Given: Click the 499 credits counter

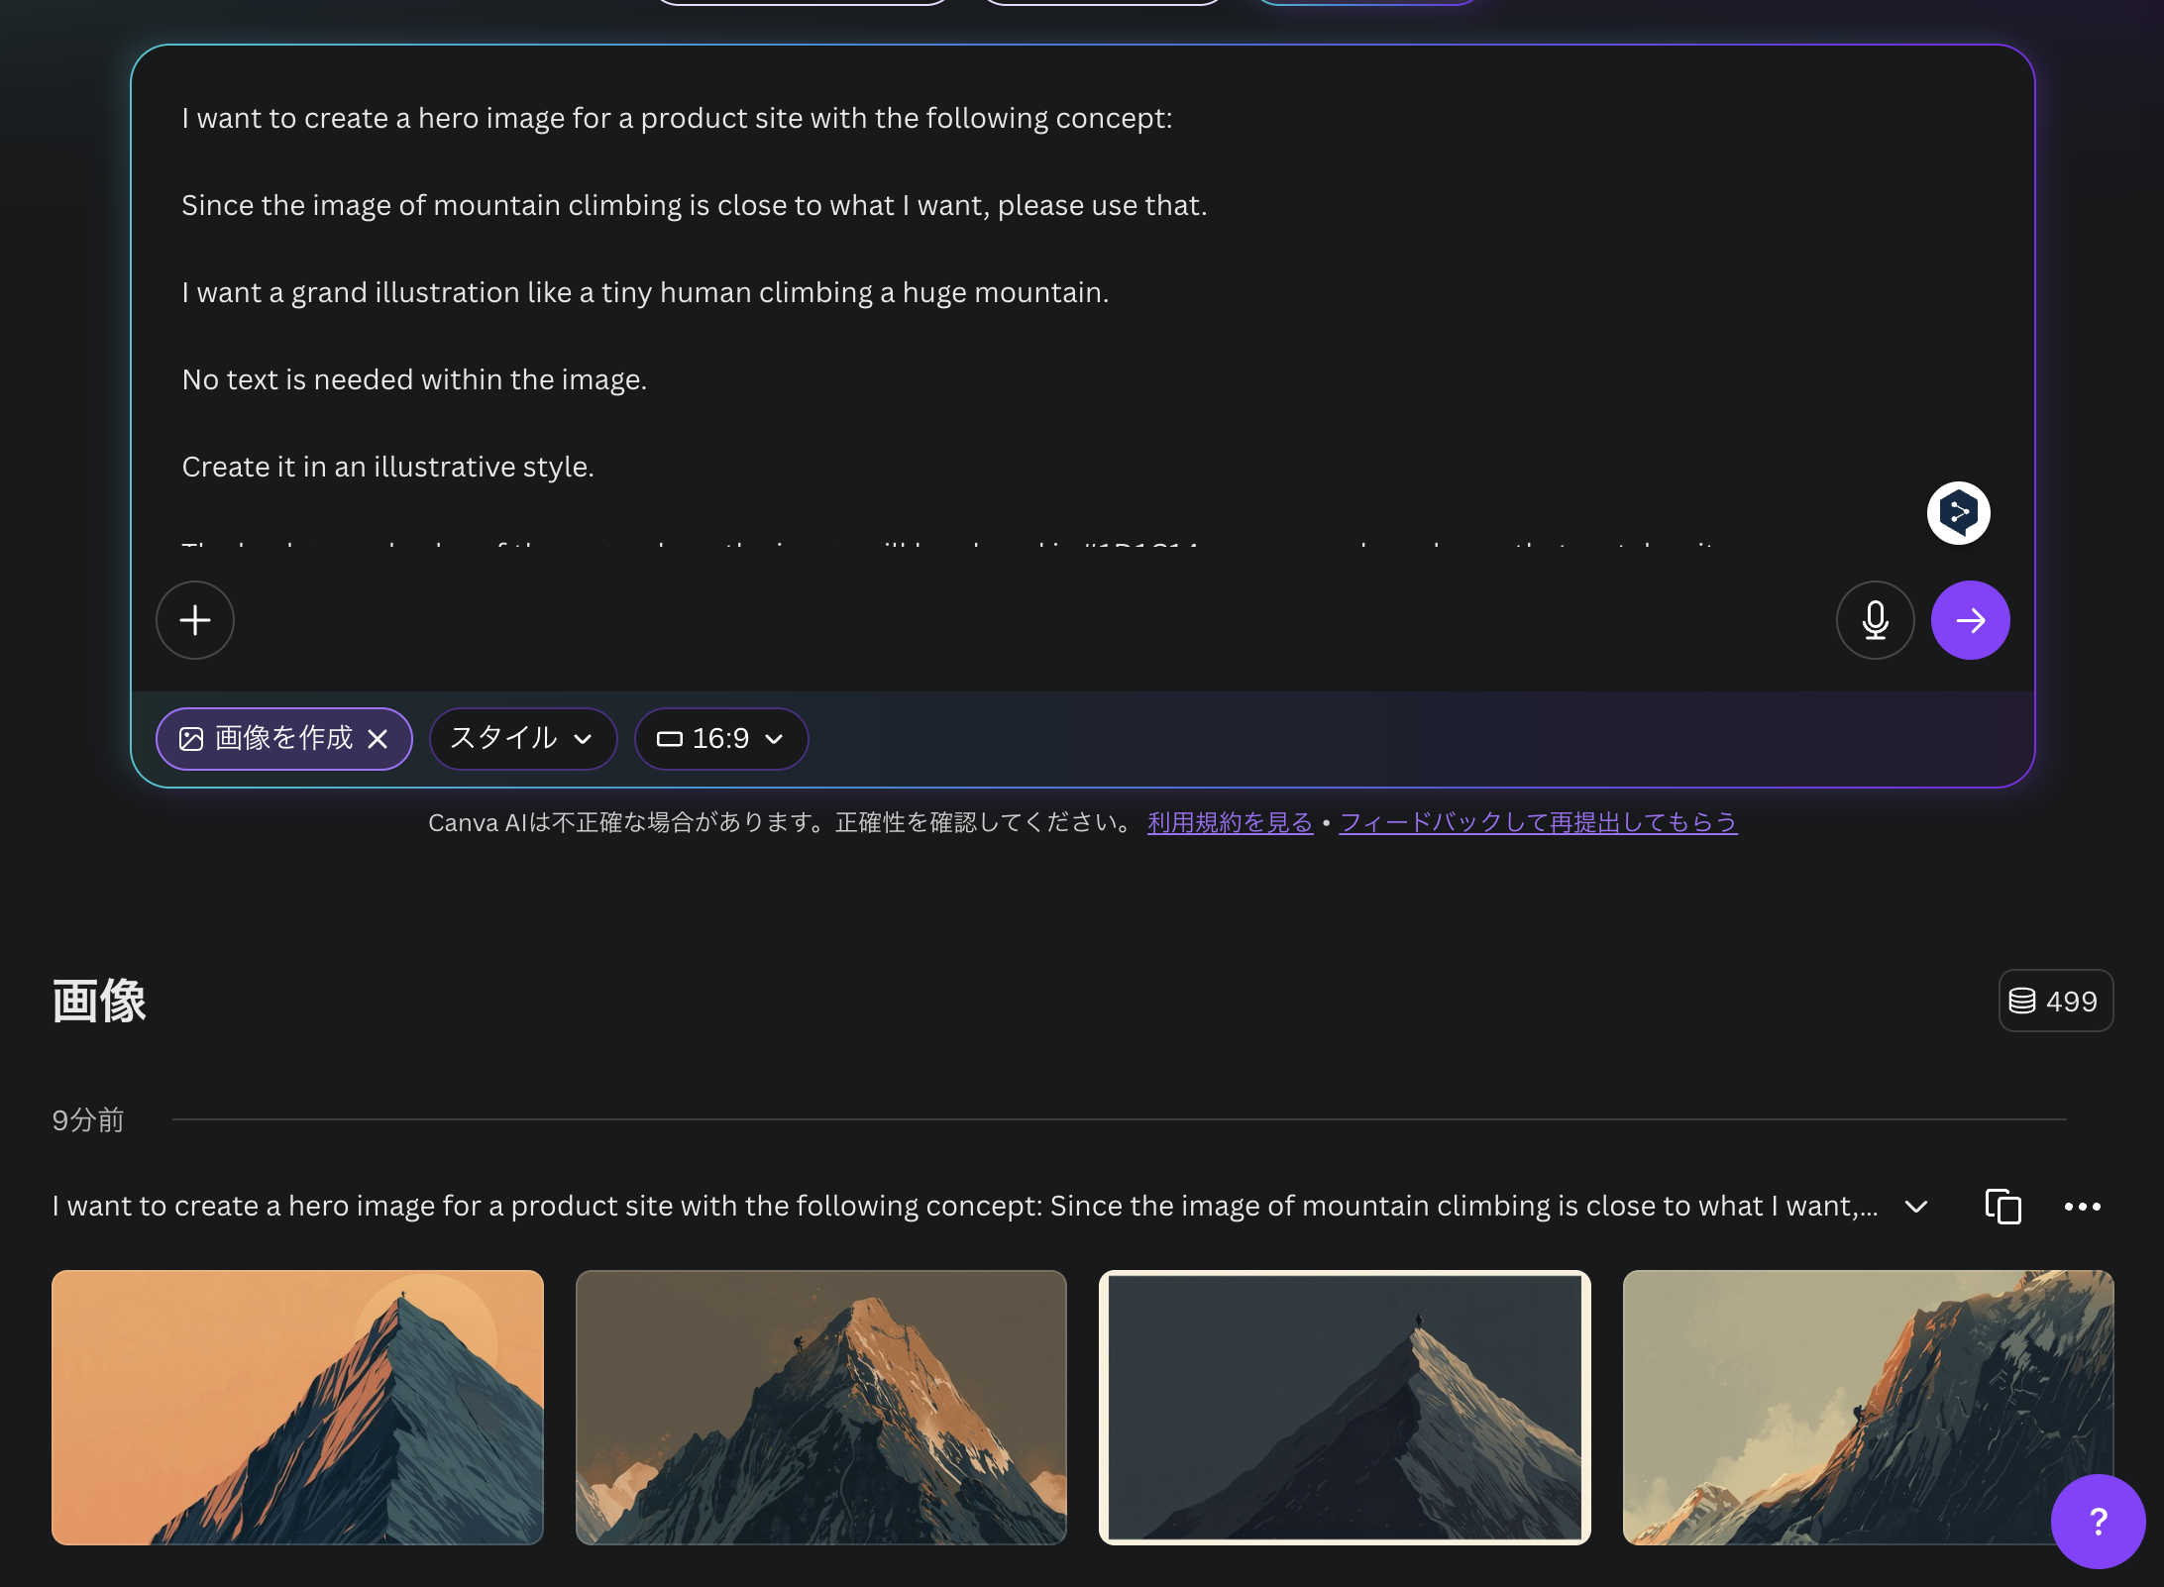Looking at the screenshot, I should tap(2055, 1001).
